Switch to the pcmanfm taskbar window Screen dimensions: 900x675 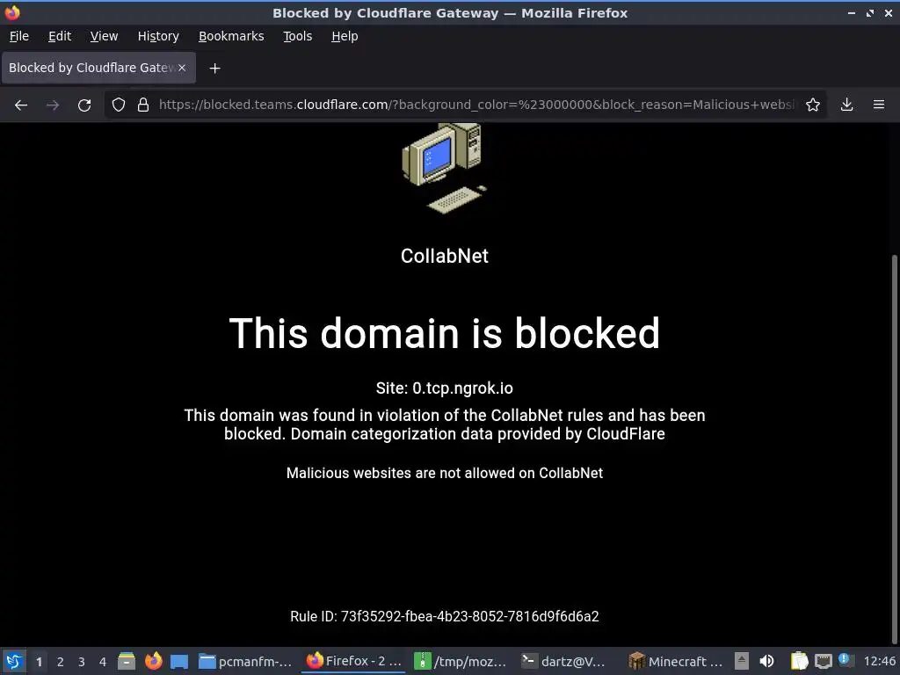[245, 661]
